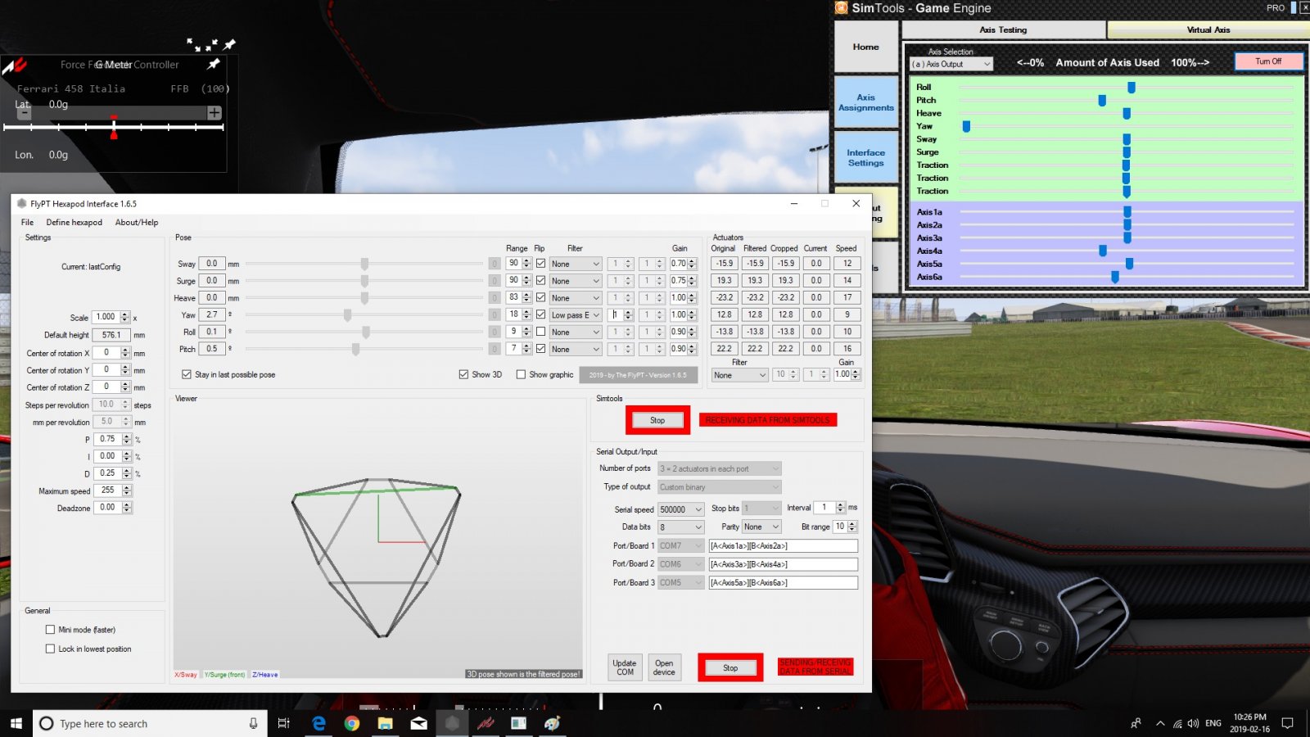The image size is (1310, 737).
Task: Uncheck Stay in last possible pose
Action: tap(187, 374)
